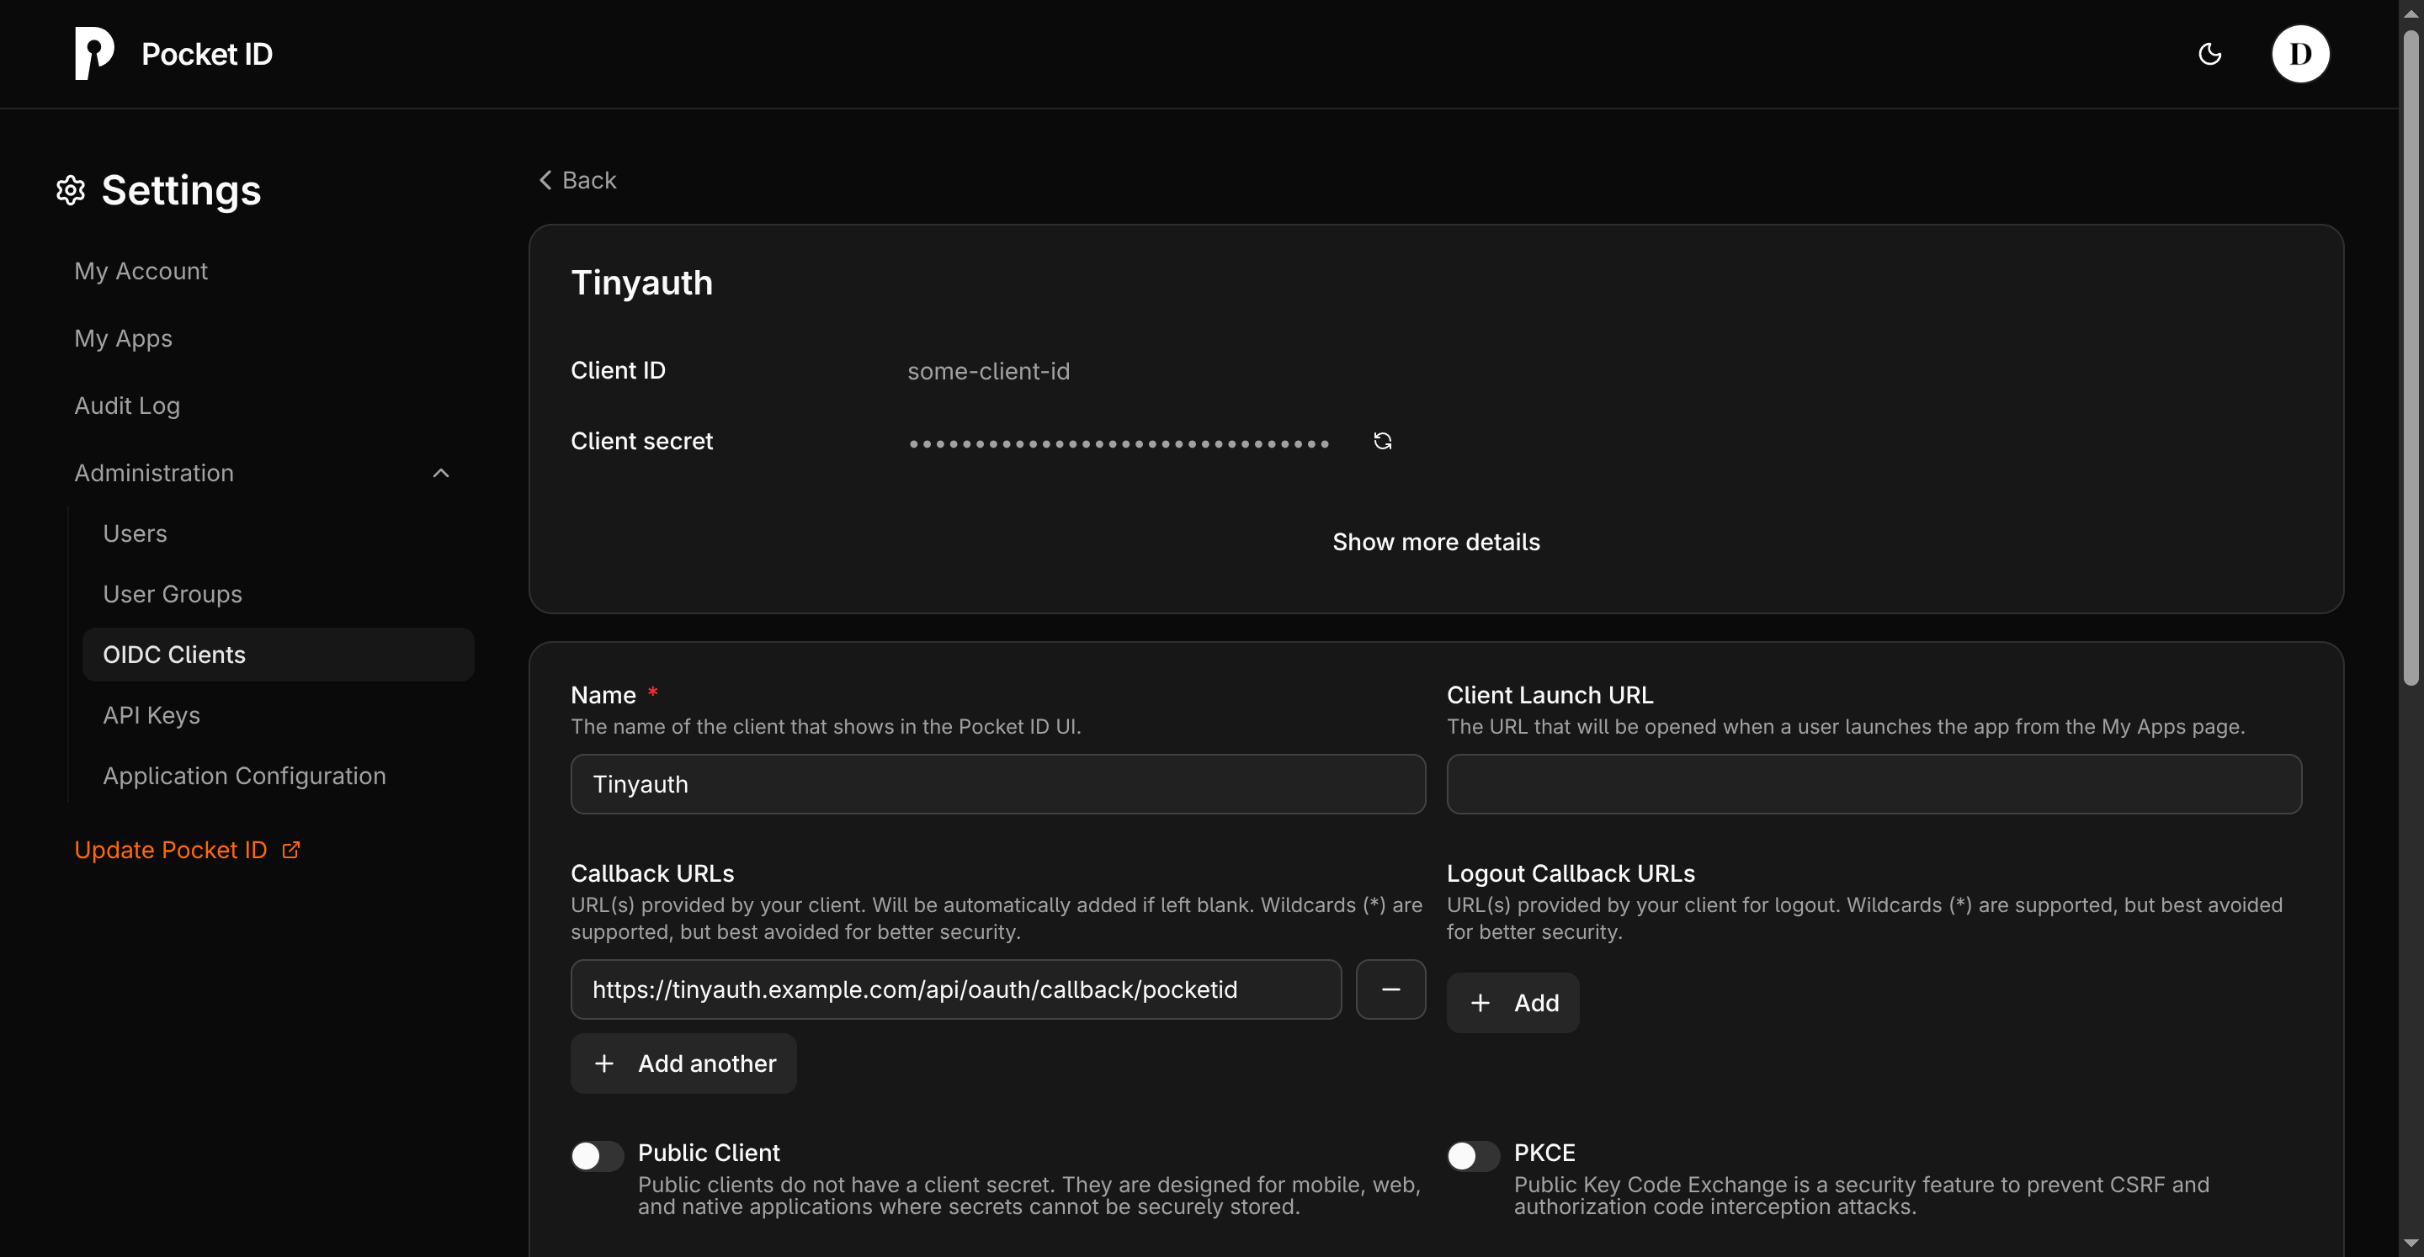Expand Show more details

coord(1436,541)
